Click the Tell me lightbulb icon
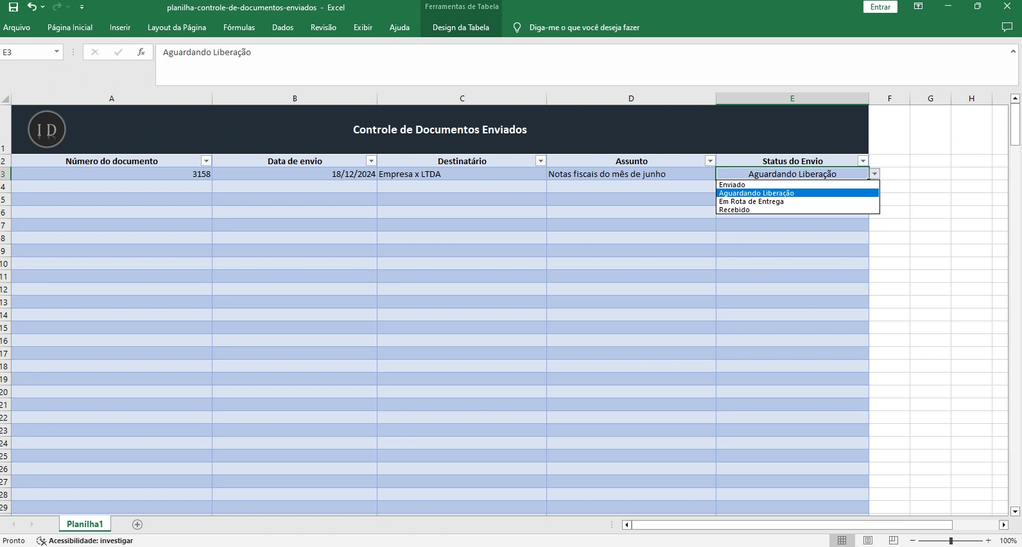 (x=517, y=28)
